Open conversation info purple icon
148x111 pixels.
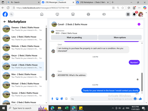[x=139, y=24]
